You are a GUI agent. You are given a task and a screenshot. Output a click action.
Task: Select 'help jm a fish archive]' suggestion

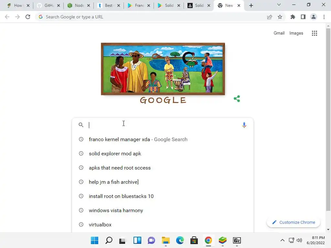163,182
